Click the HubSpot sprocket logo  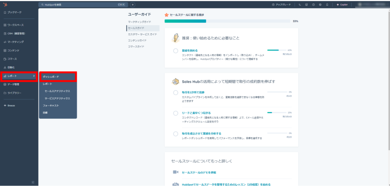[5, 5]
